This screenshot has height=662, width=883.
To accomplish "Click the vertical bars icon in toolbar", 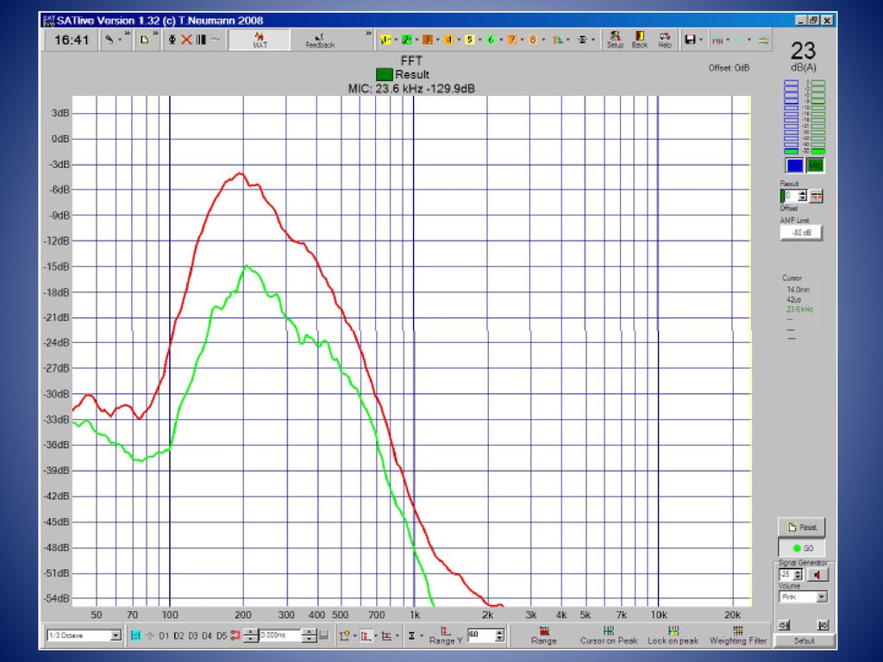I will point(200,40).
